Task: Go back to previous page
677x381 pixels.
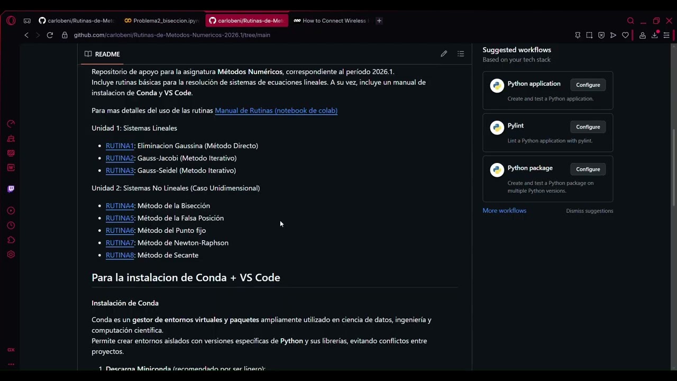Action: [26, 35]
